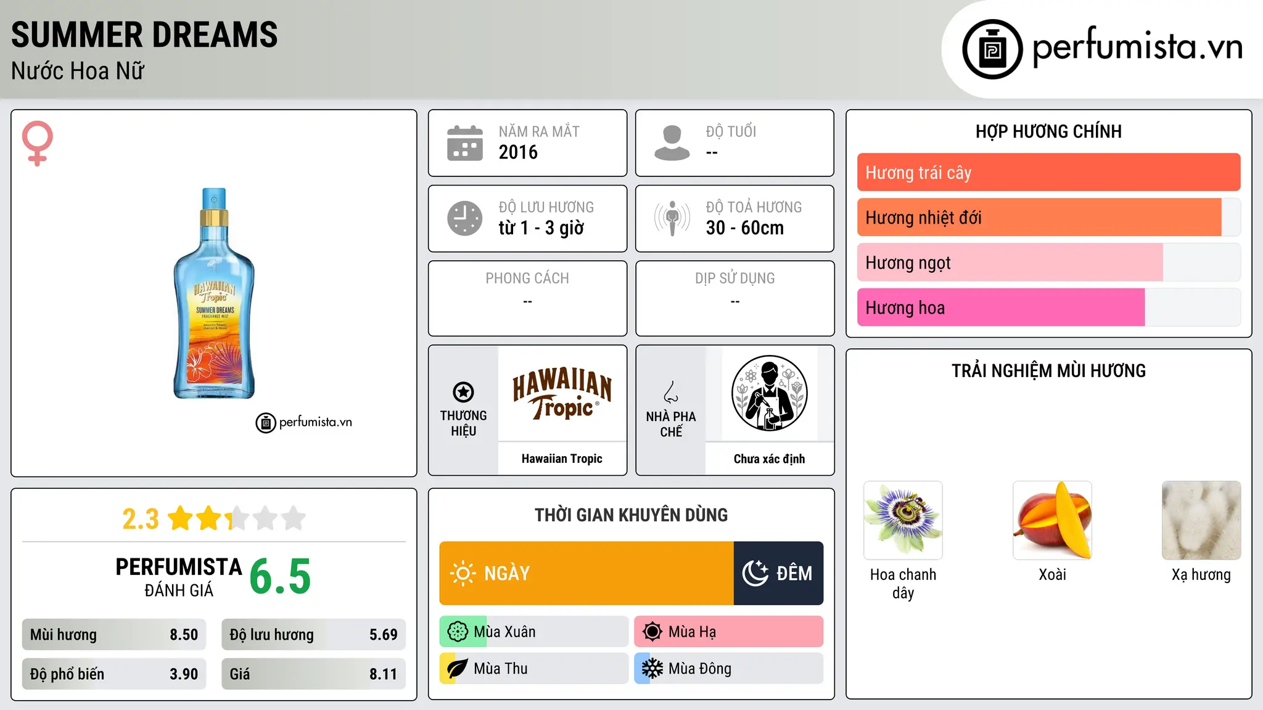This screenshot has width=1263, height=710.
Task: Click the star rating next to 2.3
Action: [237, 518]
